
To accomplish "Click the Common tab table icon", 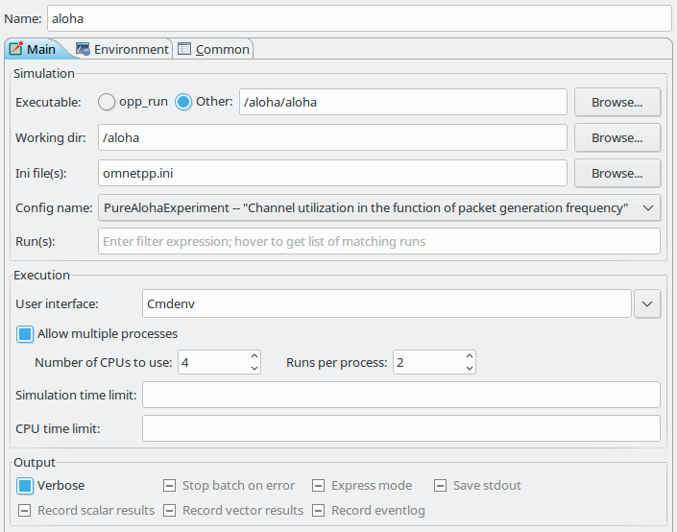I will (184, 49).
